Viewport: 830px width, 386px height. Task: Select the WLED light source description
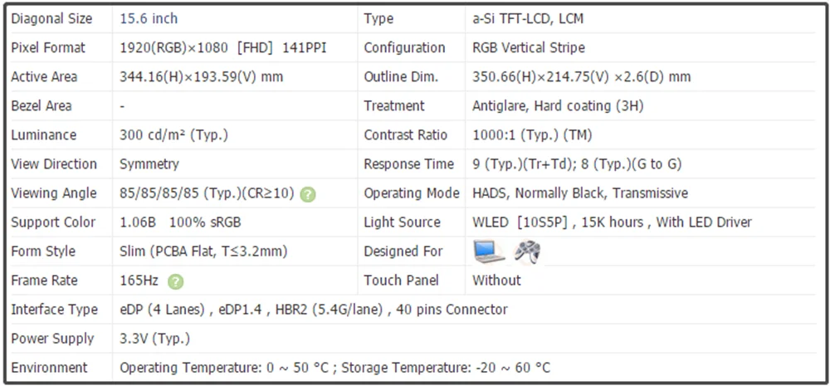click(x=612, y=222)
